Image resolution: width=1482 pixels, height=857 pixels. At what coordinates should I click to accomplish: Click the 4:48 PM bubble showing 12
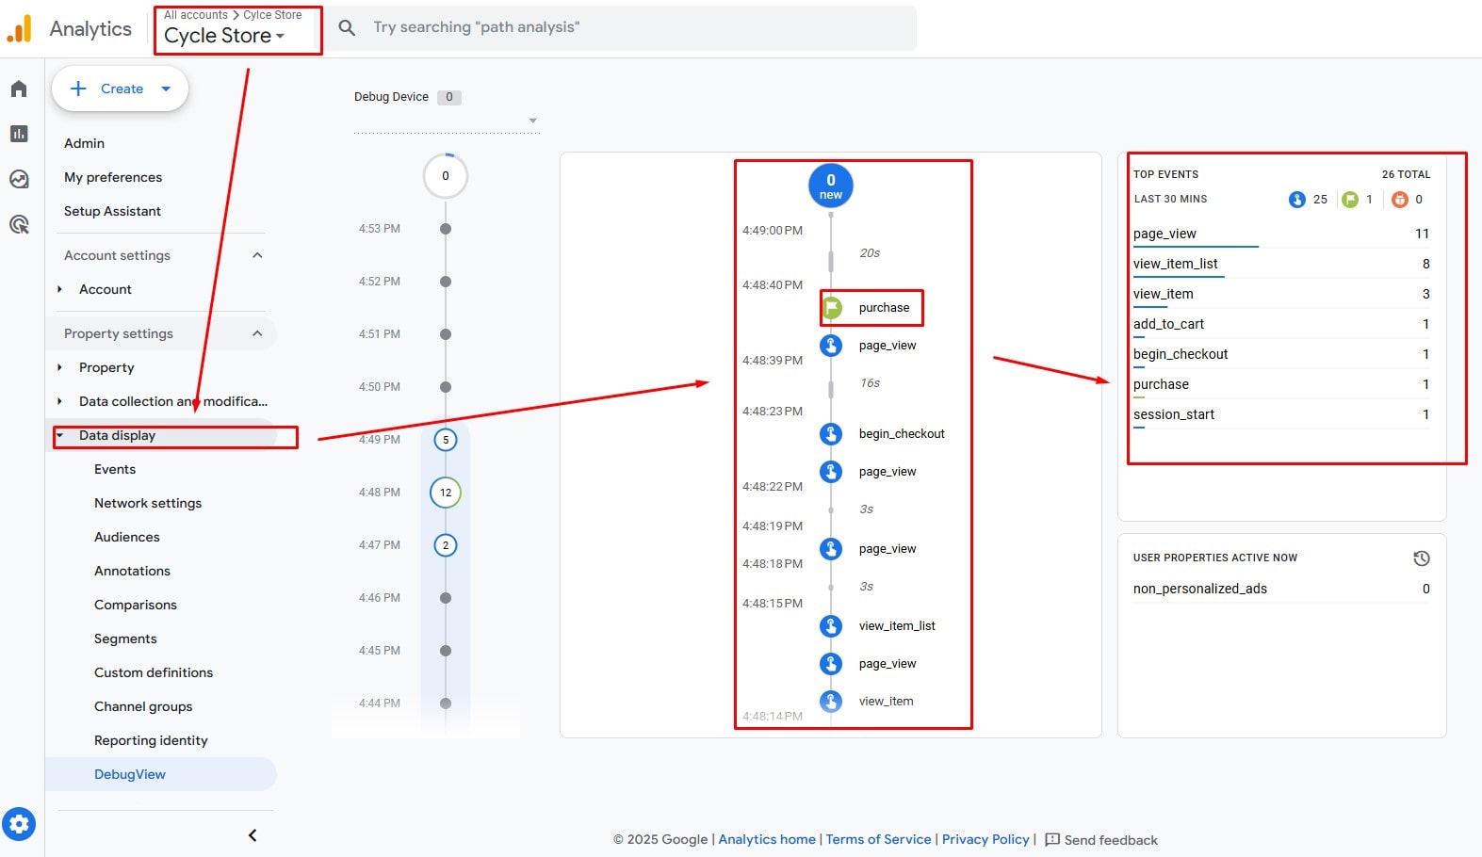click(446, 493)
